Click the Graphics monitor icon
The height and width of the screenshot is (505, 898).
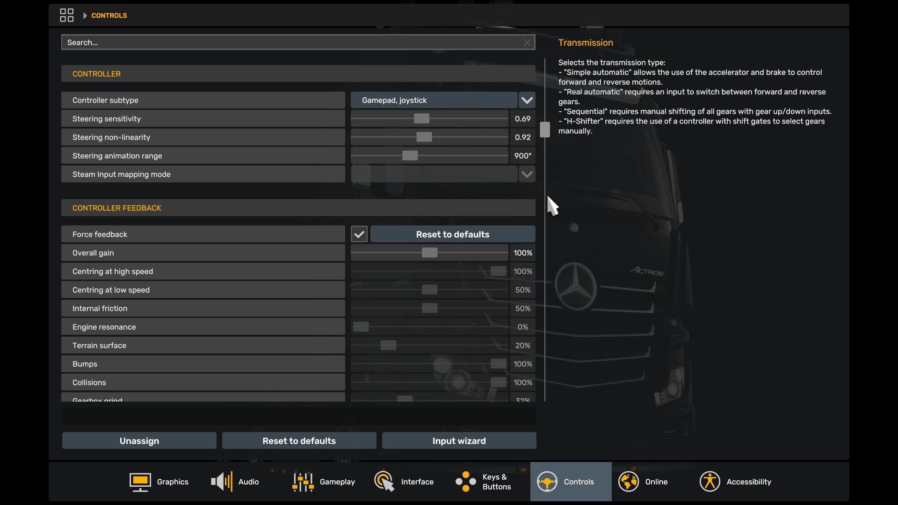[140, 482]
